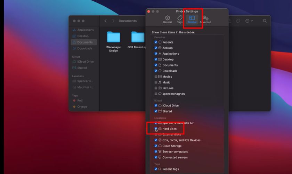The image size is (292, 174).
Task: Click the 'Show these items in the sidebar' label
Action: pos(173,32)
